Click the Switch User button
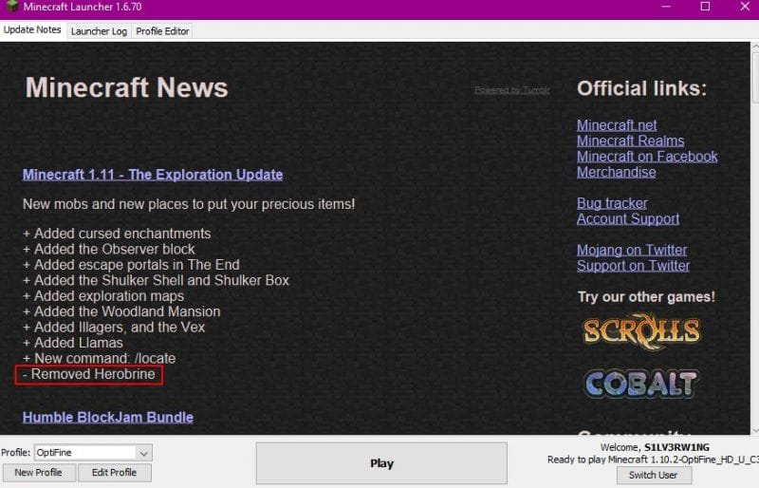 click(x=654, y=476)
